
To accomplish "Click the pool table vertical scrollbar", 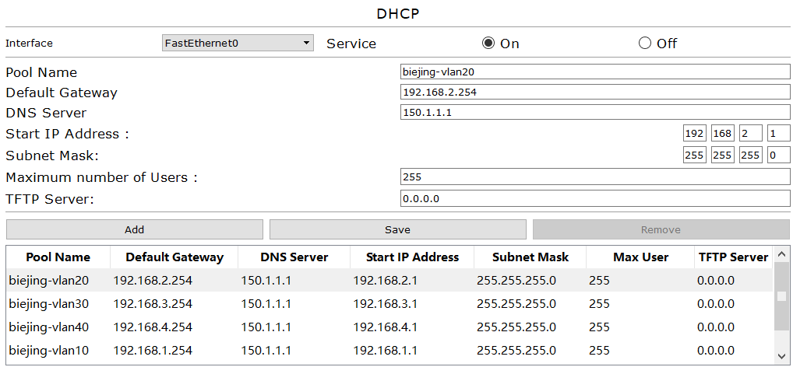I will click(781, 295).
